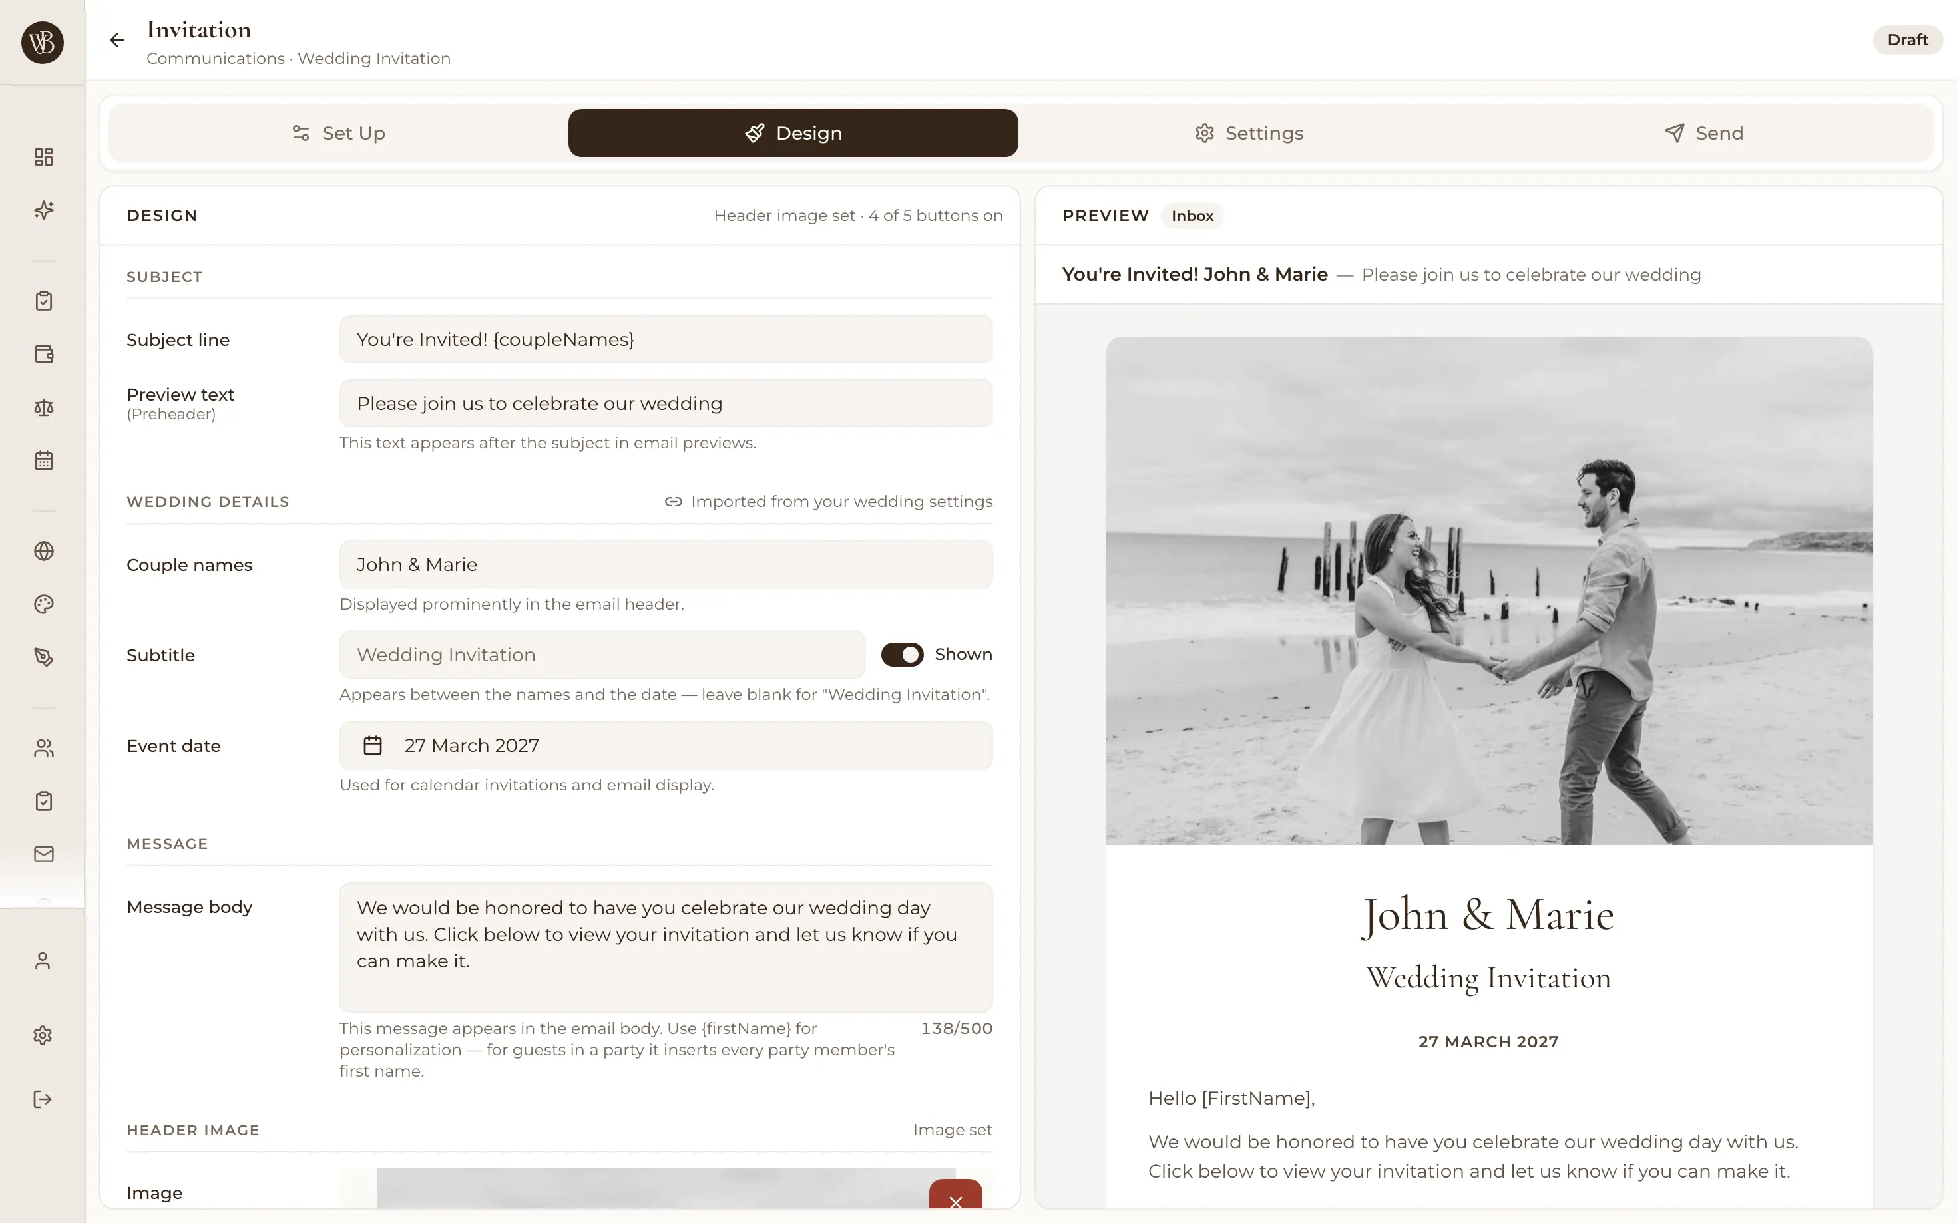Viewport: 1957px width, 1223px height.
Task: Open the calendar icon in sidebar
Action: 44,461
